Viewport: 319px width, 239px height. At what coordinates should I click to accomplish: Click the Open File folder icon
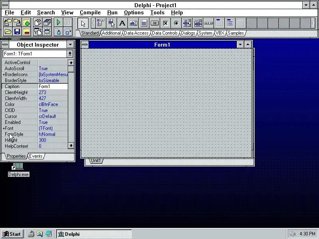pyautogui.click(x=8, y=32)
